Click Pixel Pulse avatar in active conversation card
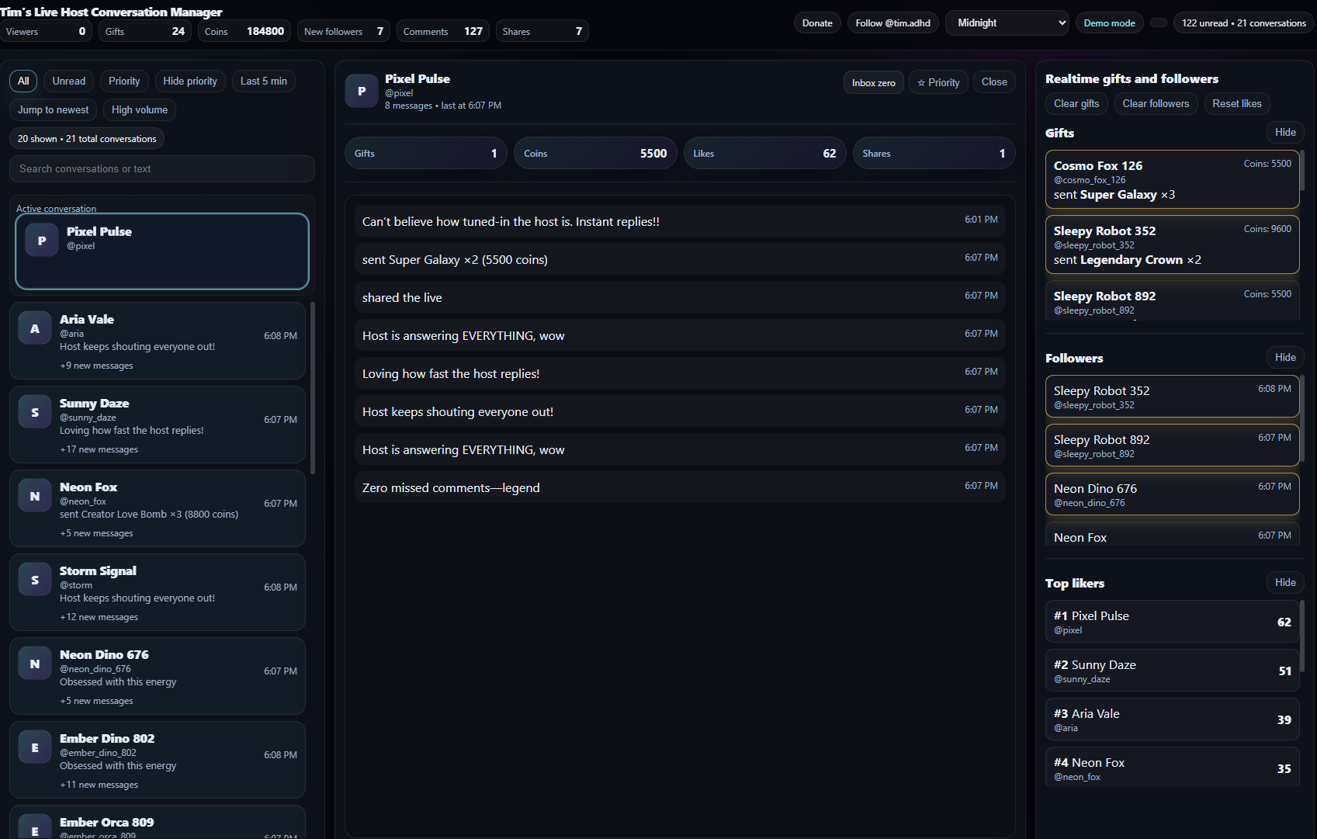1317x839 pixels. tap(42, 241)
